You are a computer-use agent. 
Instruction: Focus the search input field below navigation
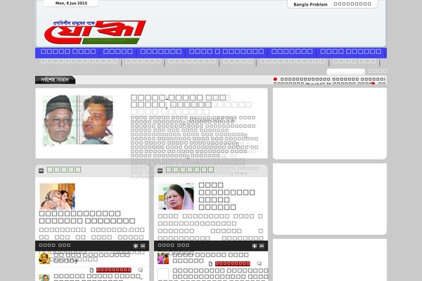346,71
